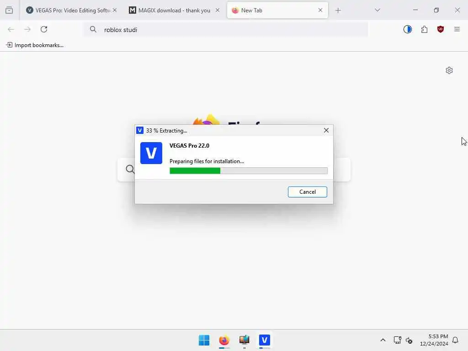This screenshot has width=468, height=351.
Task: Click Preparing files for installation text
Action: click(x=207, y=161)
